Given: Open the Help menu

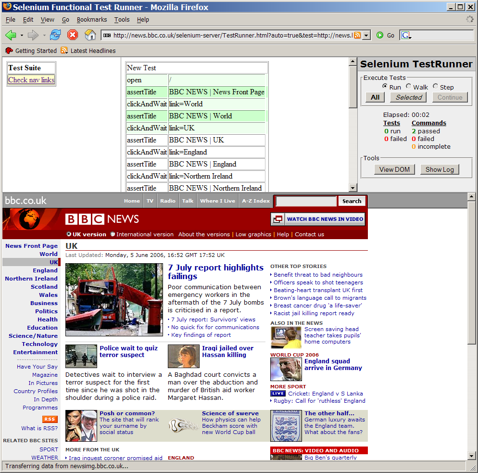Looking at the screenshot, I should (143, 20).
